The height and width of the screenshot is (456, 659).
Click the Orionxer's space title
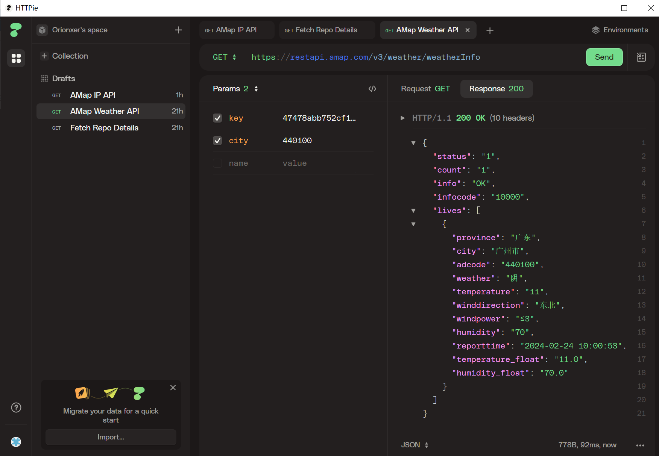(80, 30)
